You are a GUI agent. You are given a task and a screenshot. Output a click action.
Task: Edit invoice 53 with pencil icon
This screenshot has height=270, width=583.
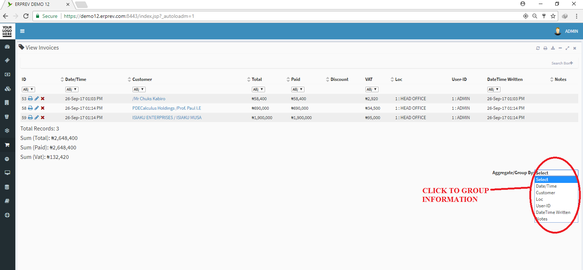click(x=37, y=98)
